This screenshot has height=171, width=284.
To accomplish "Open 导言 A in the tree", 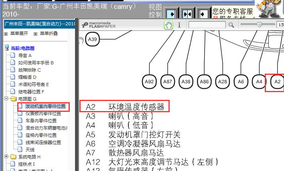I will (25, 56).
